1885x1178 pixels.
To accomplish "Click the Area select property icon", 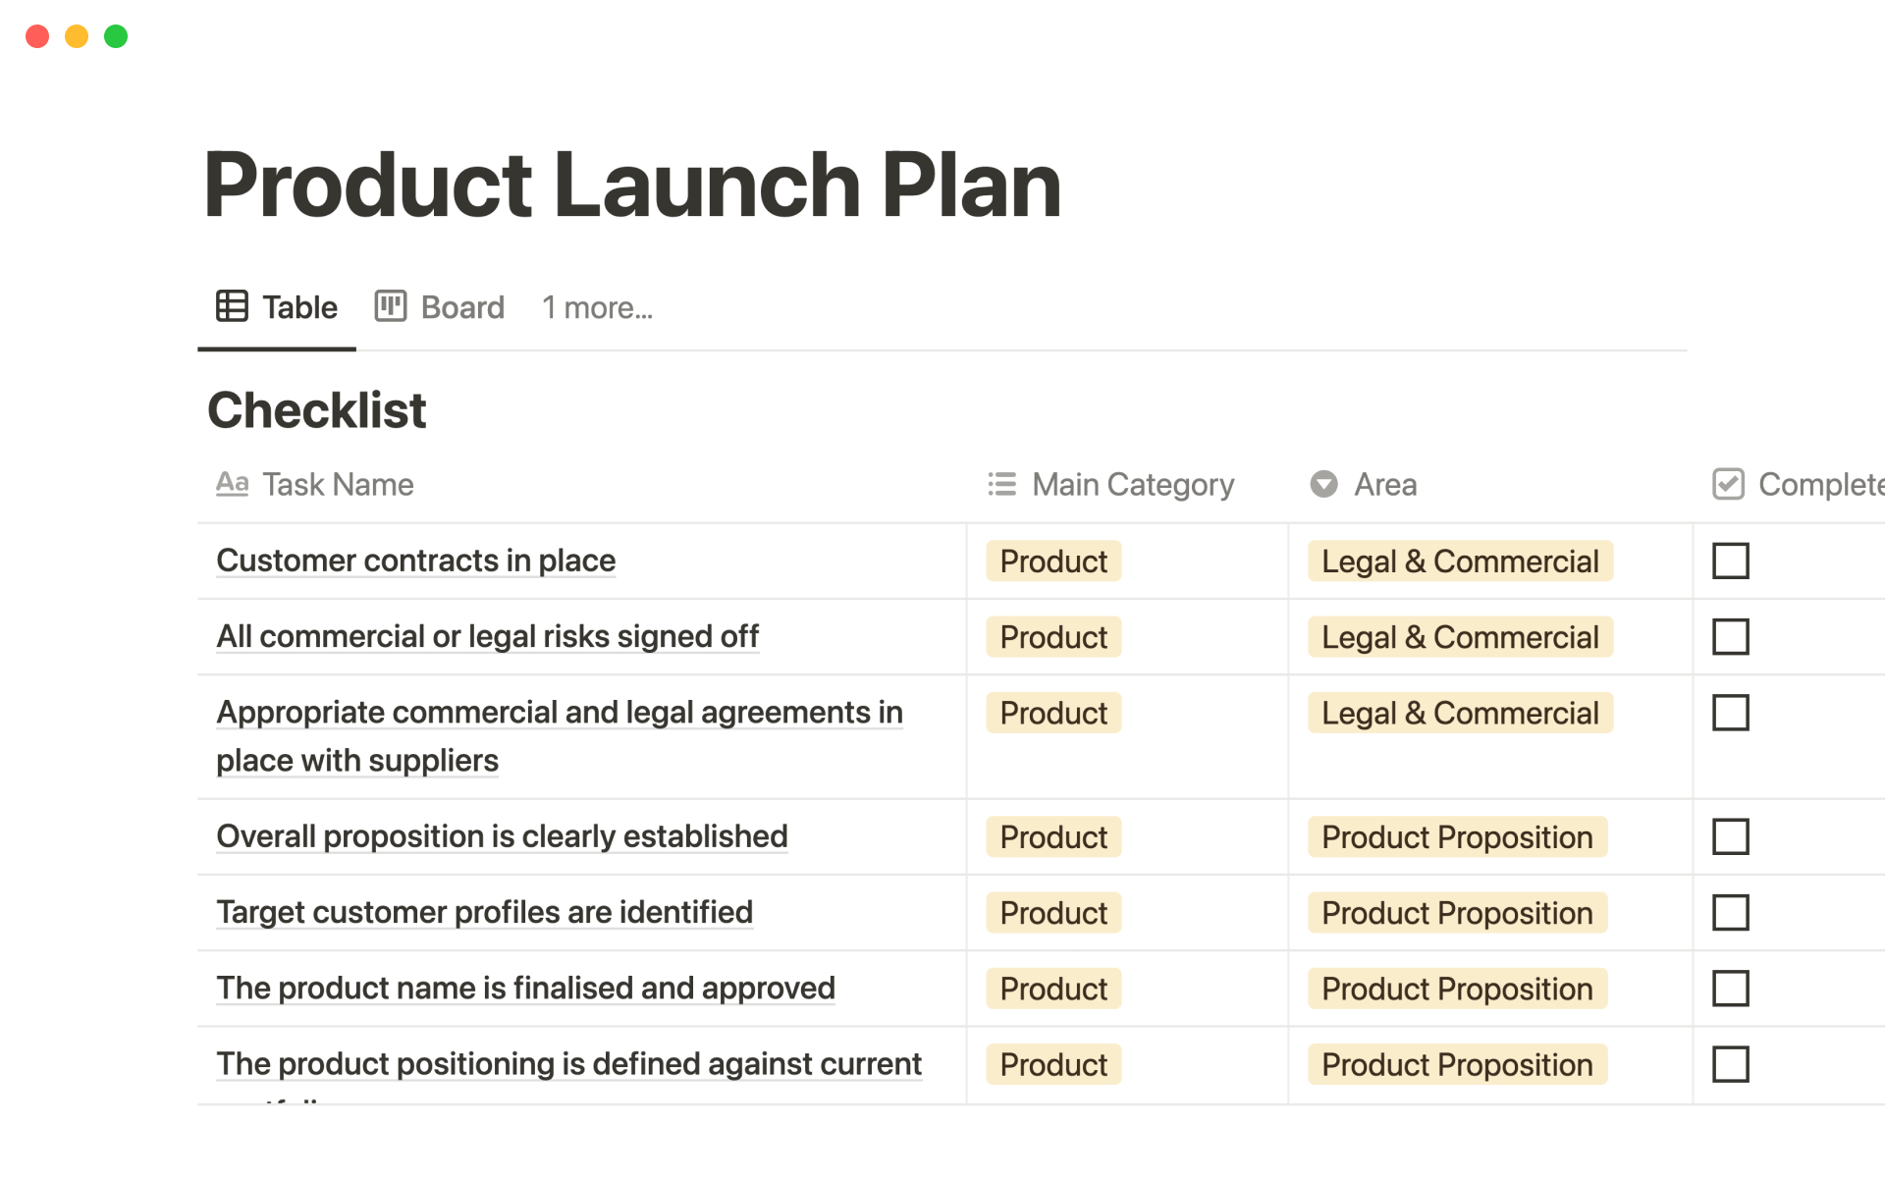I will click(x=1323, y=484).
